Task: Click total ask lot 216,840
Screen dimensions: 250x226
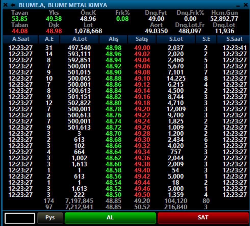Action: pos(176,207)
